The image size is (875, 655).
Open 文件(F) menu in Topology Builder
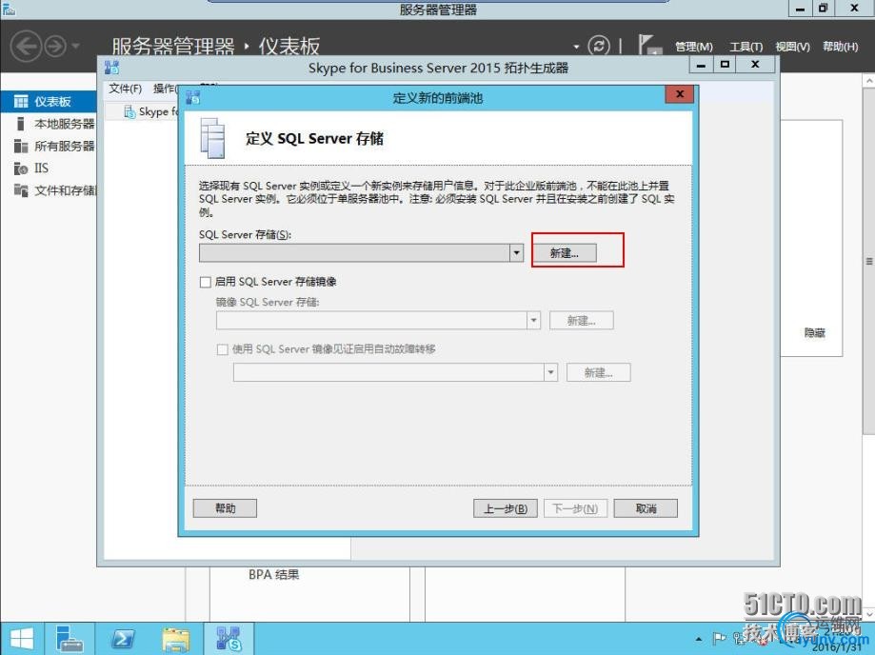pos(125,89)
